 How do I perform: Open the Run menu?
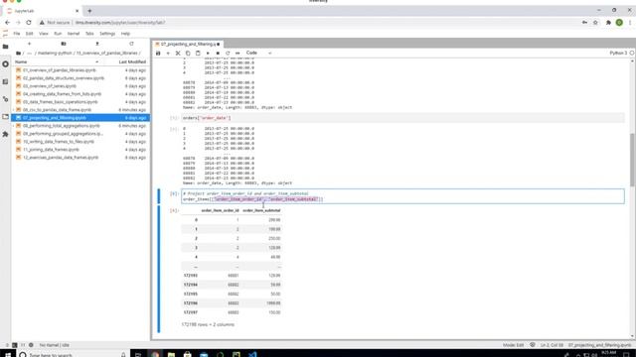click(x=58, y=34)
